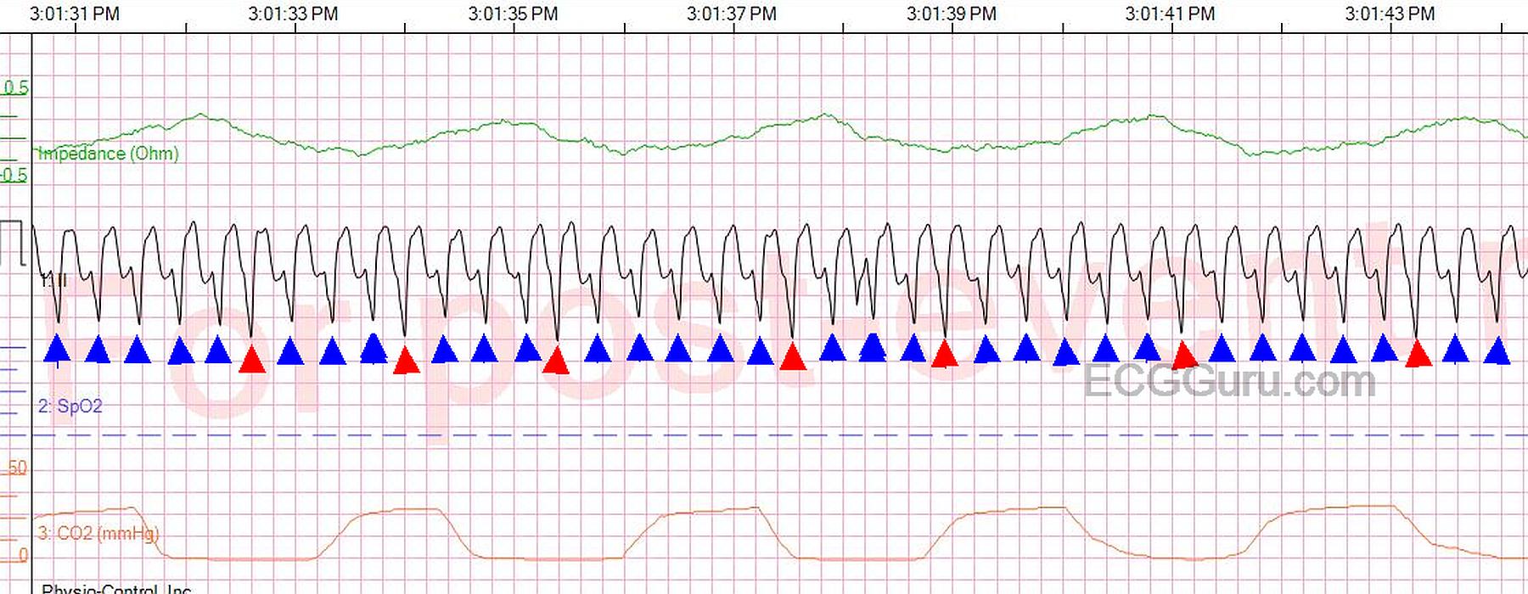
Task: Click the last red triangle marker
Action: (1418, 354)
